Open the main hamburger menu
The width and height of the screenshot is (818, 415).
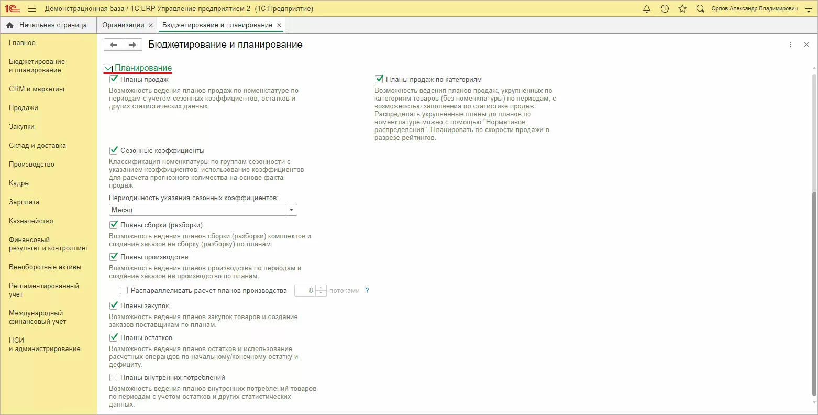click(x=32, y=9)
